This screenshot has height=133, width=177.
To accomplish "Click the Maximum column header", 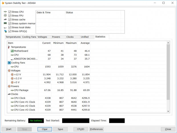I will (71, 43).
